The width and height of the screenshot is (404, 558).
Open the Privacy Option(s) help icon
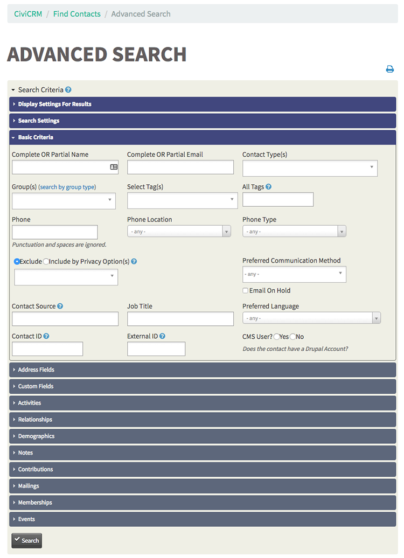point(133,261)
